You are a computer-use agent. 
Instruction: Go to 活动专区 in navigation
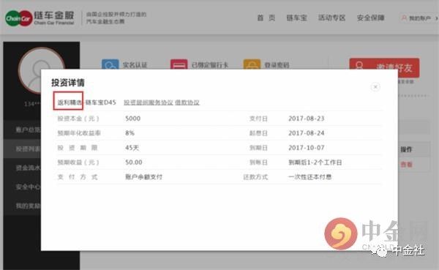pyautogui.click(x=331, y=18)
